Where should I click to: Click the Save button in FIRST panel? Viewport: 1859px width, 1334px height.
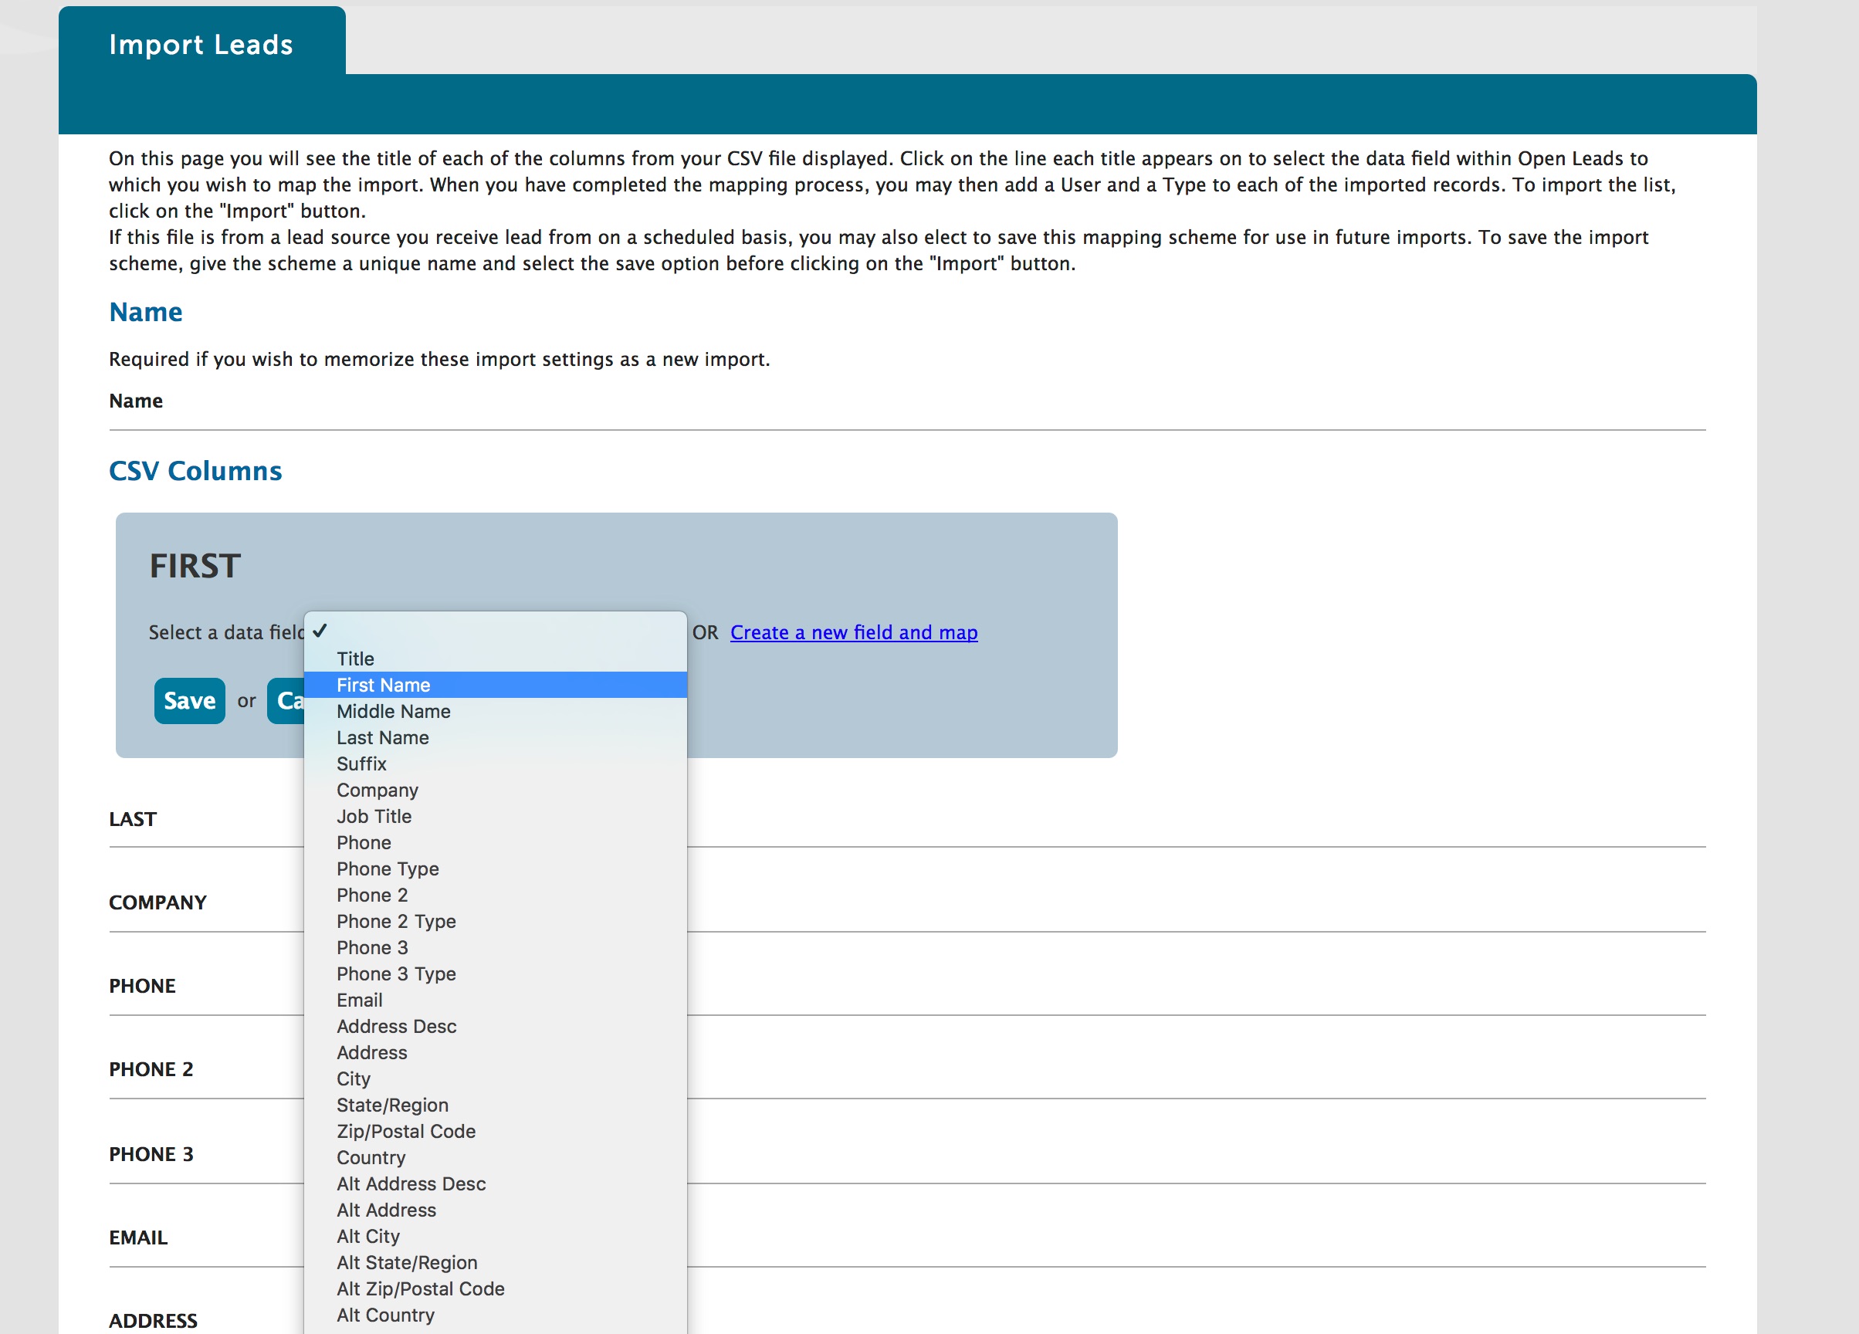(x=189, y=701)
